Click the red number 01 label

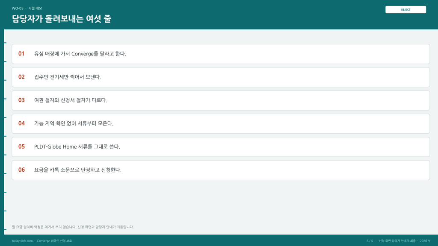[21, 53]
